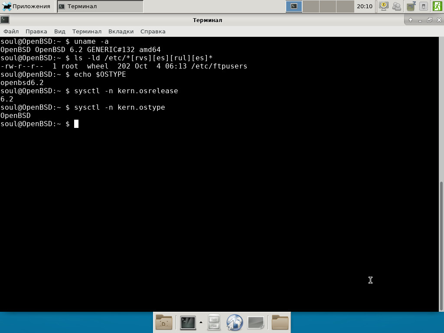444x333 pixels.
Task: Click the 'sysctl -n kern.ostype' command
Action: coord(120,108)
